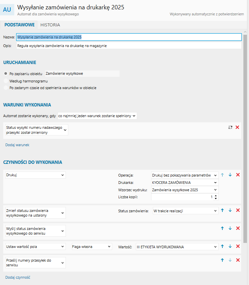
Task: Select 'Po zapisaniu obiektu' radio option
Action: coord(6,74)
